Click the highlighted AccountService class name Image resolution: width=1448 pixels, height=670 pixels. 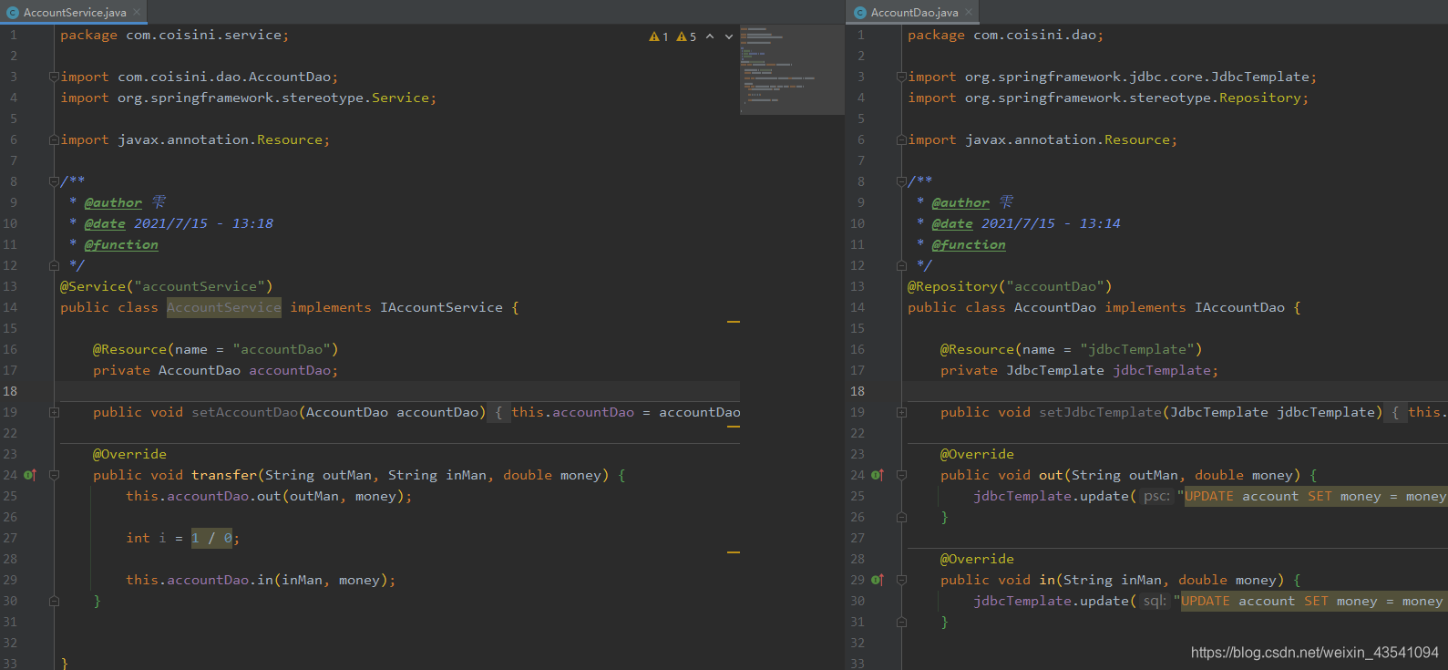224,307
